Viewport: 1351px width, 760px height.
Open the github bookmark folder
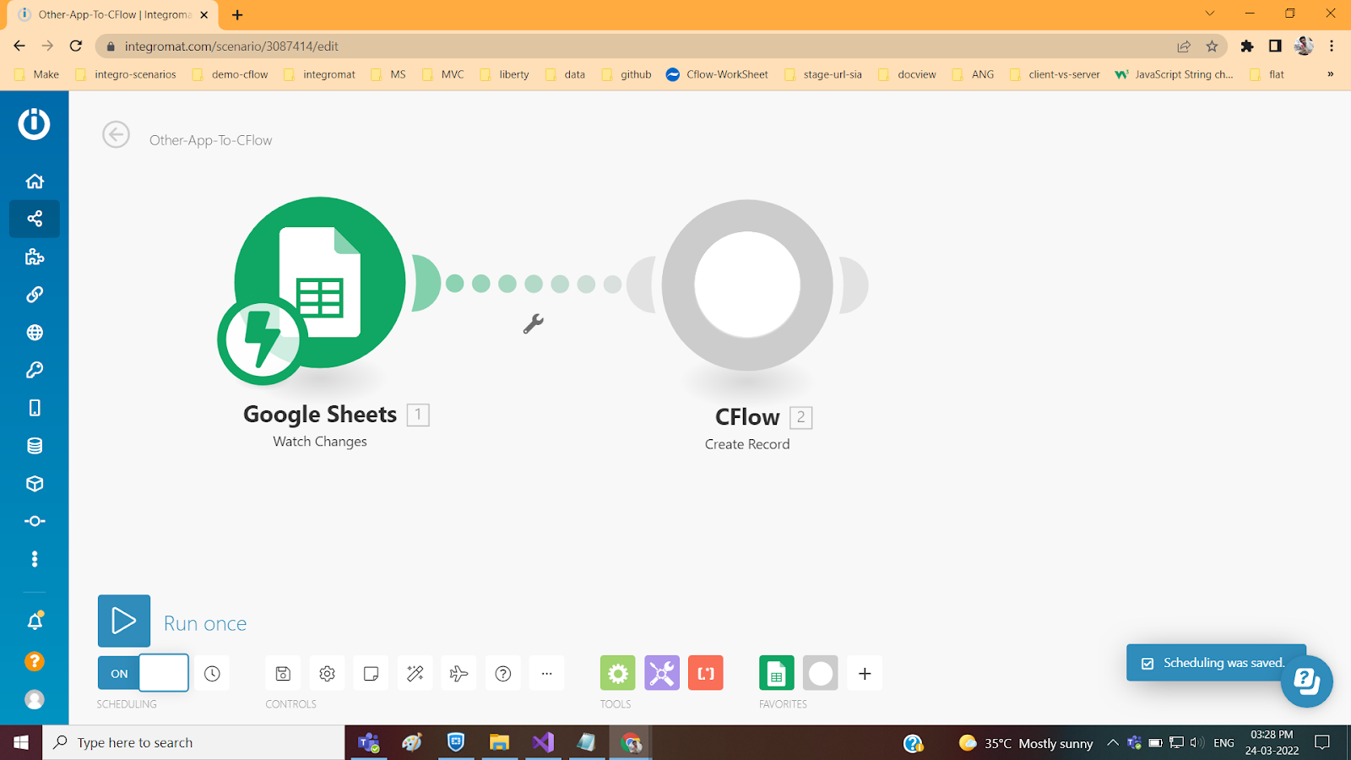[627, 74]
